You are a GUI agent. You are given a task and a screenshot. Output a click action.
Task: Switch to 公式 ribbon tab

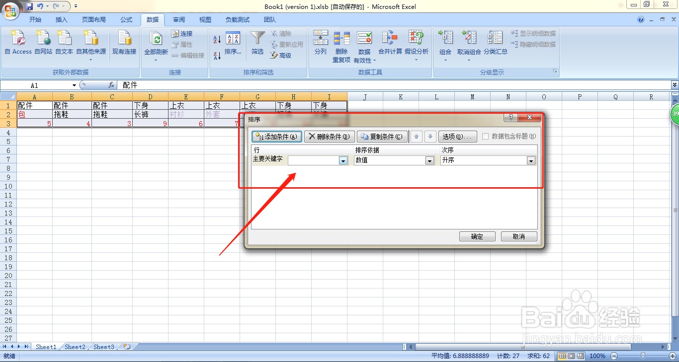click(126, 20)
